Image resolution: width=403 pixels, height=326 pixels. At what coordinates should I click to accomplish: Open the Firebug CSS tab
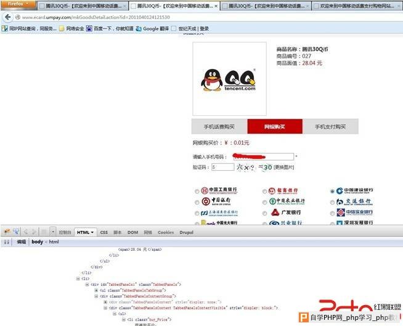(104, 232)
